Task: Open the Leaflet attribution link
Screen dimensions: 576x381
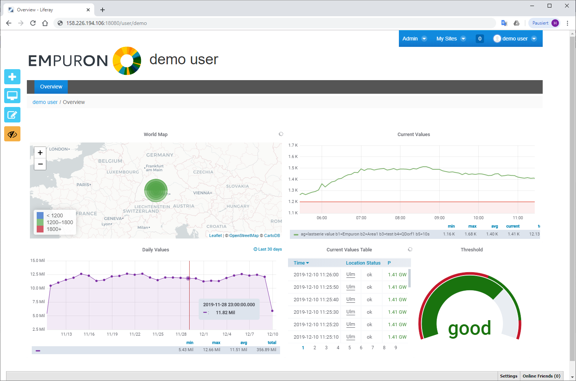Action: coord(215,235)
